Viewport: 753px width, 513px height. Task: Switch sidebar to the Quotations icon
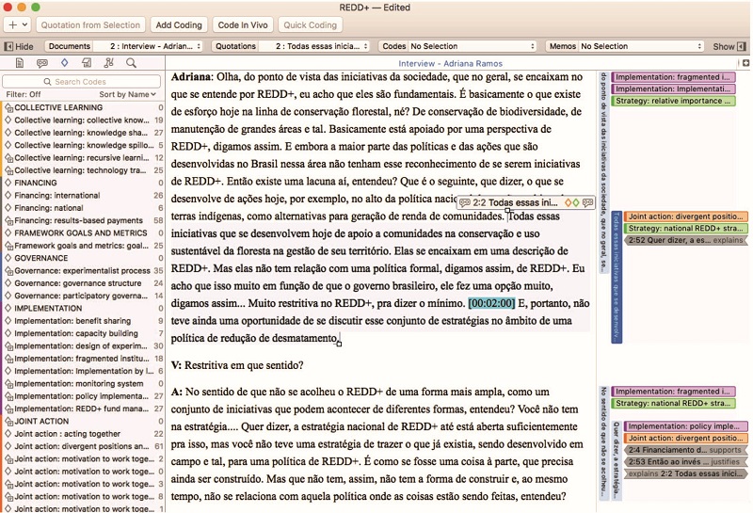[41, 63]
